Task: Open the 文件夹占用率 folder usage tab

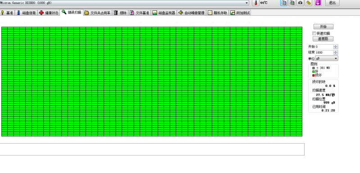Action: (x=98, y=13)
